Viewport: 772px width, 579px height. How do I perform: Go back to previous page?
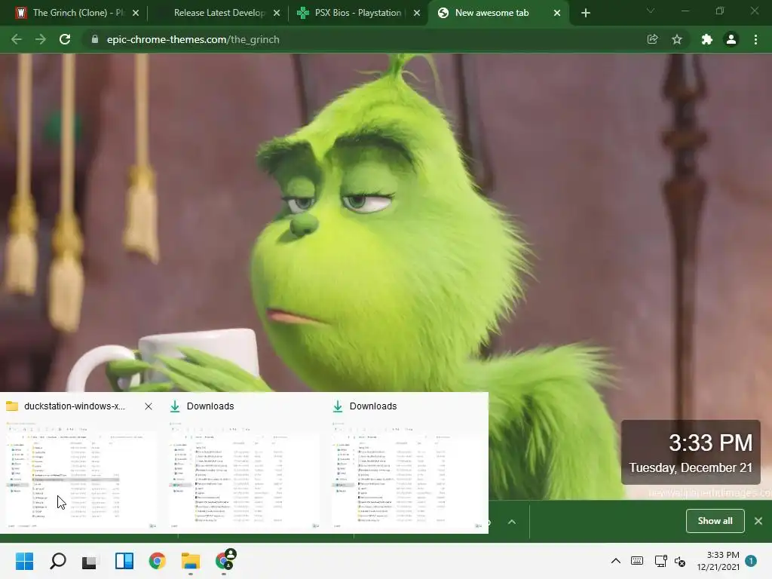(x=17, y=39)
